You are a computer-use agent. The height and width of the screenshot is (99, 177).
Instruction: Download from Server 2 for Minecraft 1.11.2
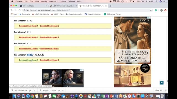click(x=50, y=49)
